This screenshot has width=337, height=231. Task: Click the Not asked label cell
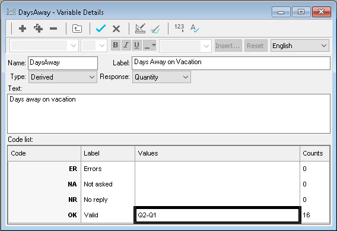108,184
